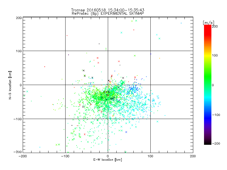This screenshot has height=170, width=227.
Task: Click the colorbar tick label '-100'
Action: (x=216, y=115)
